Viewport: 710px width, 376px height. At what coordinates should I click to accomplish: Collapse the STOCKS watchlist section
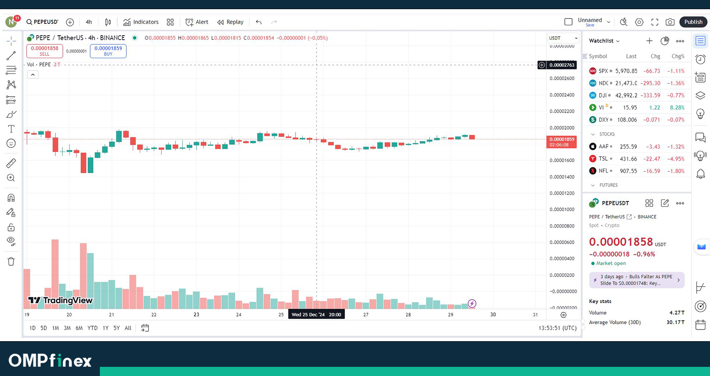(593, 134)
